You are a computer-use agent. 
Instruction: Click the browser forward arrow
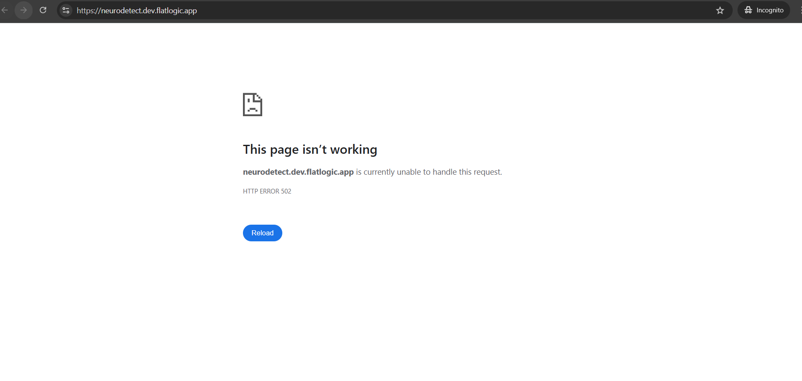tap(24, 10)
